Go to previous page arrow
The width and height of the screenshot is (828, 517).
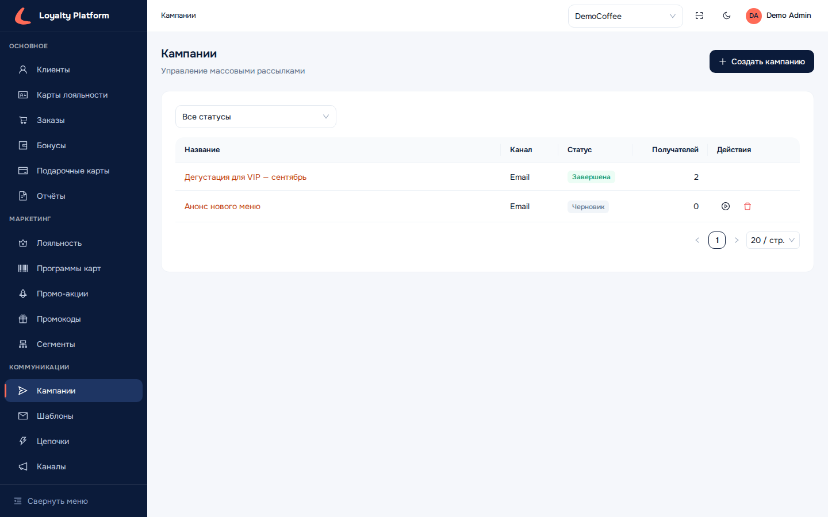[x=697, y=240]
